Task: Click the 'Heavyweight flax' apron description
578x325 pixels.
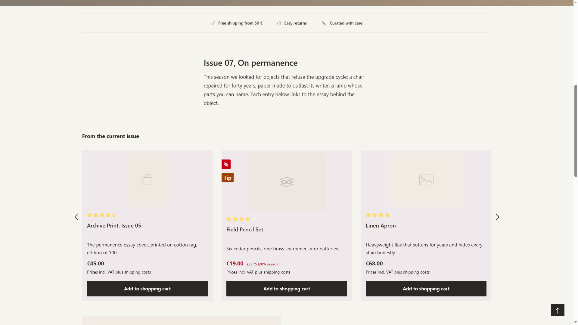Action: tap(424, 249)
